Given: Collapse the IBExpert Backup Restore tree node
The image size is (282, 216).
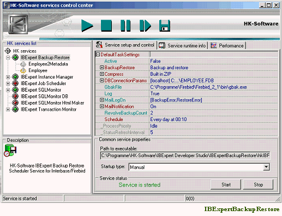Looking at the screenshot, I should point(8,58).
